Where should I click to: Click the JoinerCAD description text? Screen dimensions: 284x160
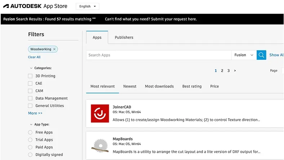[186, 120]
